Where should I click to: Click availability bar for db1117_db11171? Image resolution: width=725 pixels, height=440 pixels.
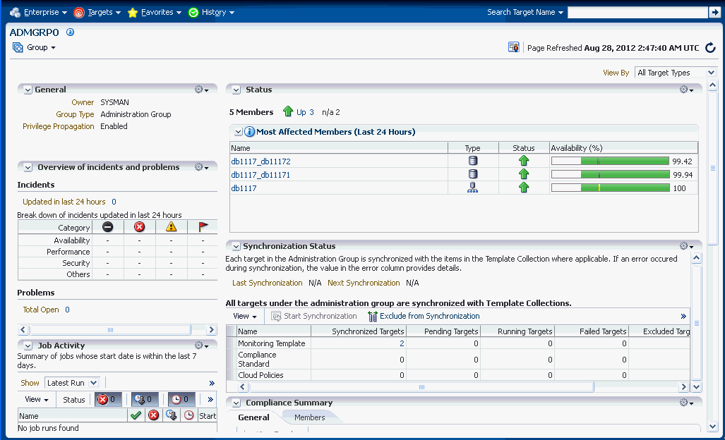(x=611, y=175)
